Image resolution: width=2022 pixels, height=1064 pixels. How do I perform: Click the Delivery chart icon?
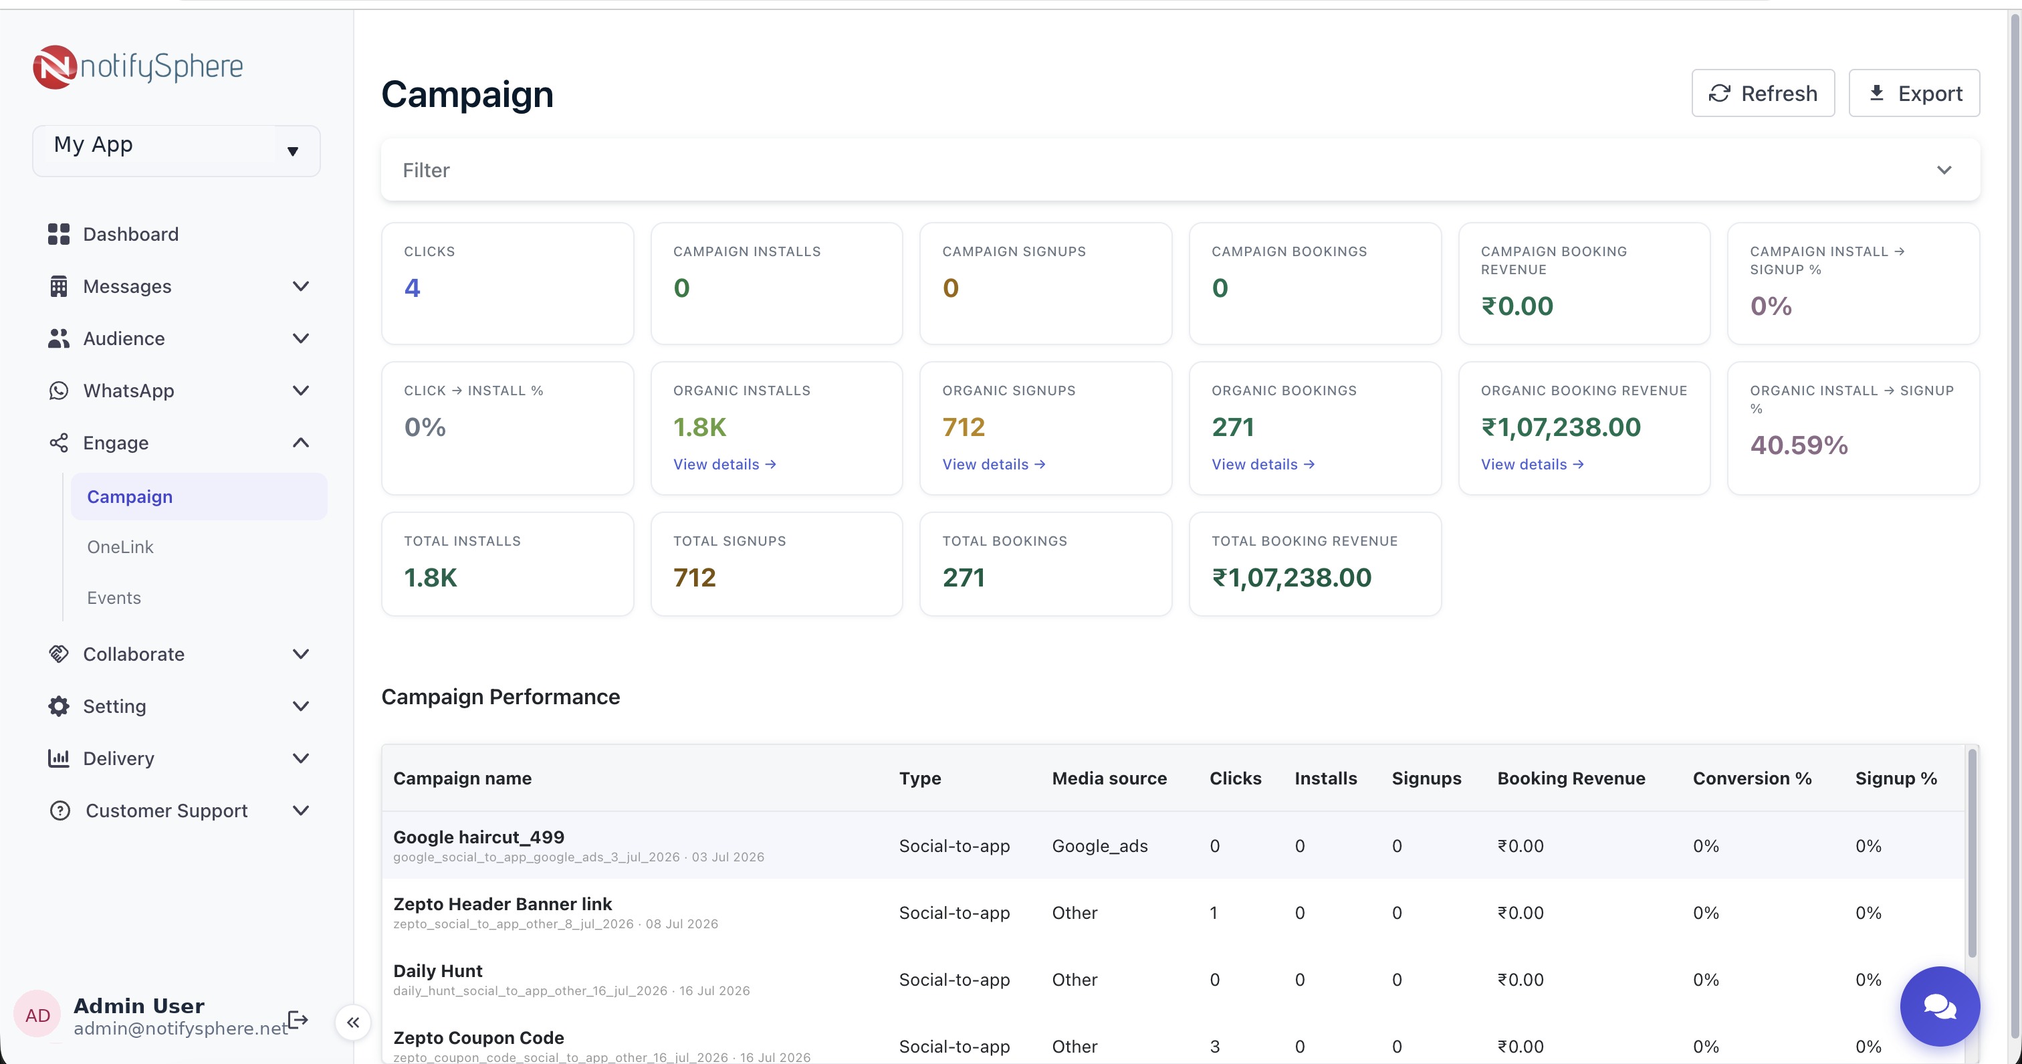pyautogui.click(x=59, y=758)
